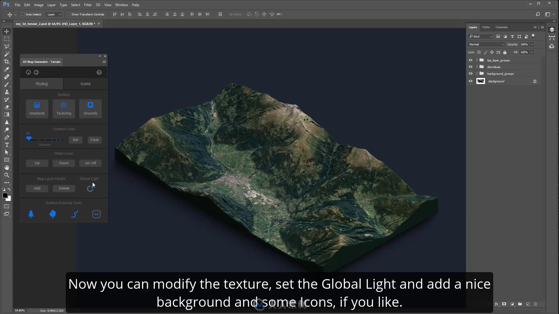
Task: Click the background color swatch
Action: [9, 199]
